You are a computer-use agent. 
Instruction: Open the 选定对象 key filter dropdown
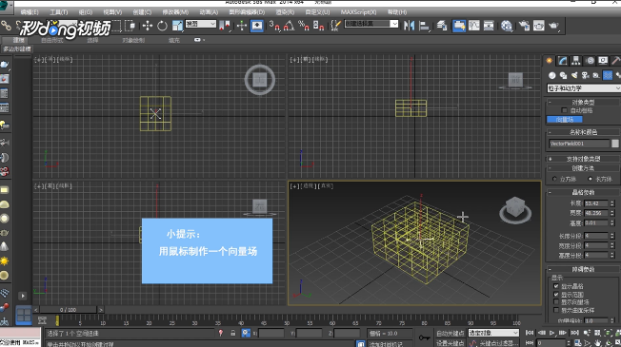click(x=493, y=333)
